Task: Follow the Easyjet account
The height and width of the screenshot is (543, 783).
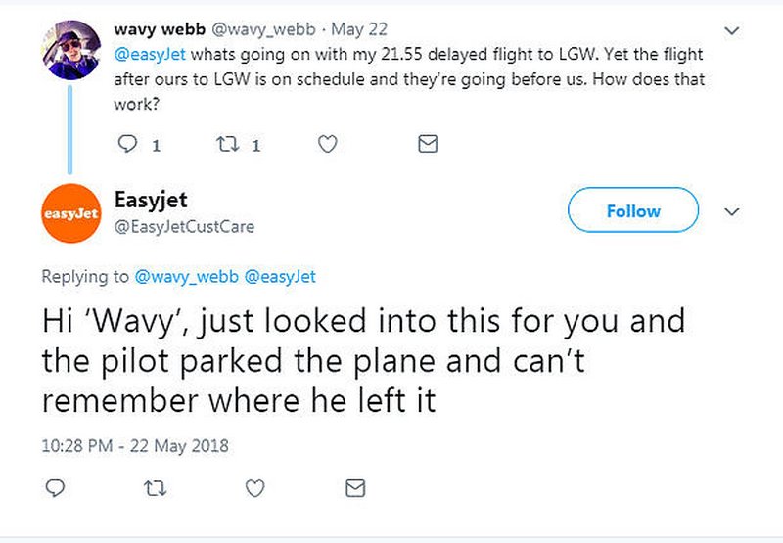Action: tap(633, 210)
